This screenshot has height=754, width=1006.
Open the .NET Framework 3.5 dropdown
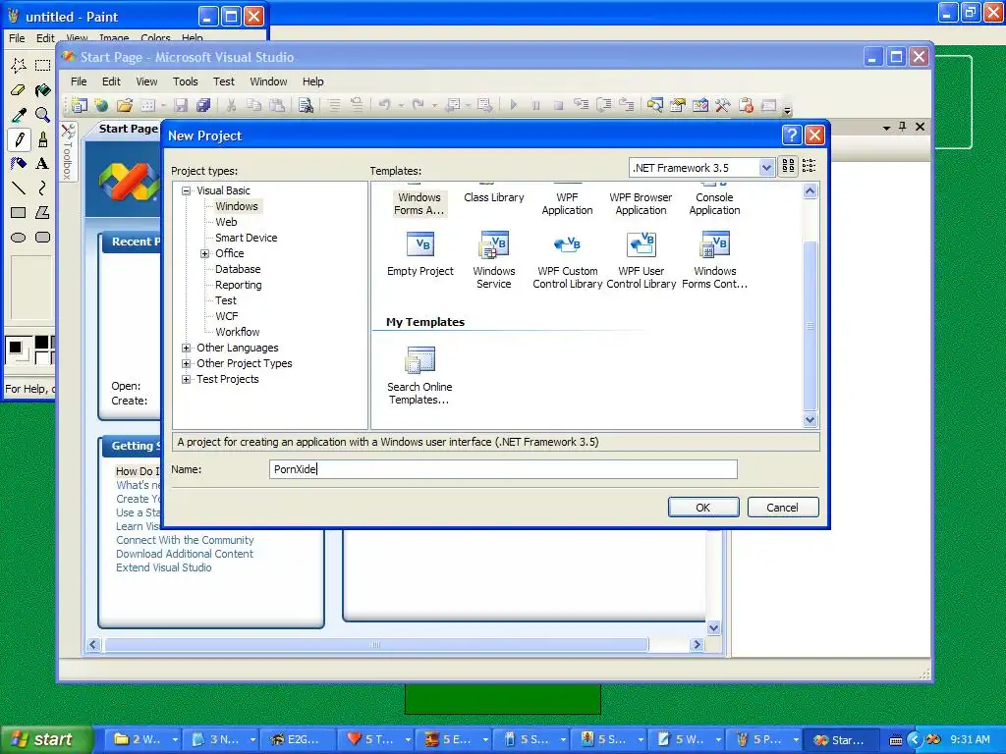(766, 168)
